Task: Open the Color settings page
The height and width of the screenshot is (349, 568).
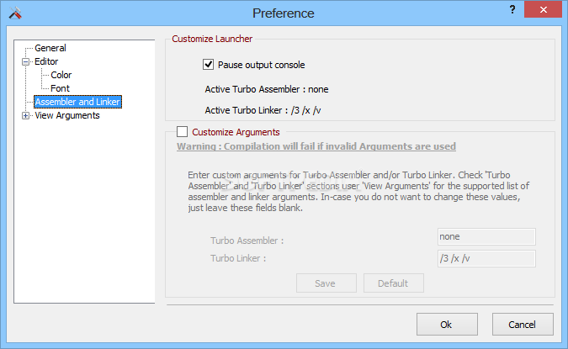Action: coord(61,75)
